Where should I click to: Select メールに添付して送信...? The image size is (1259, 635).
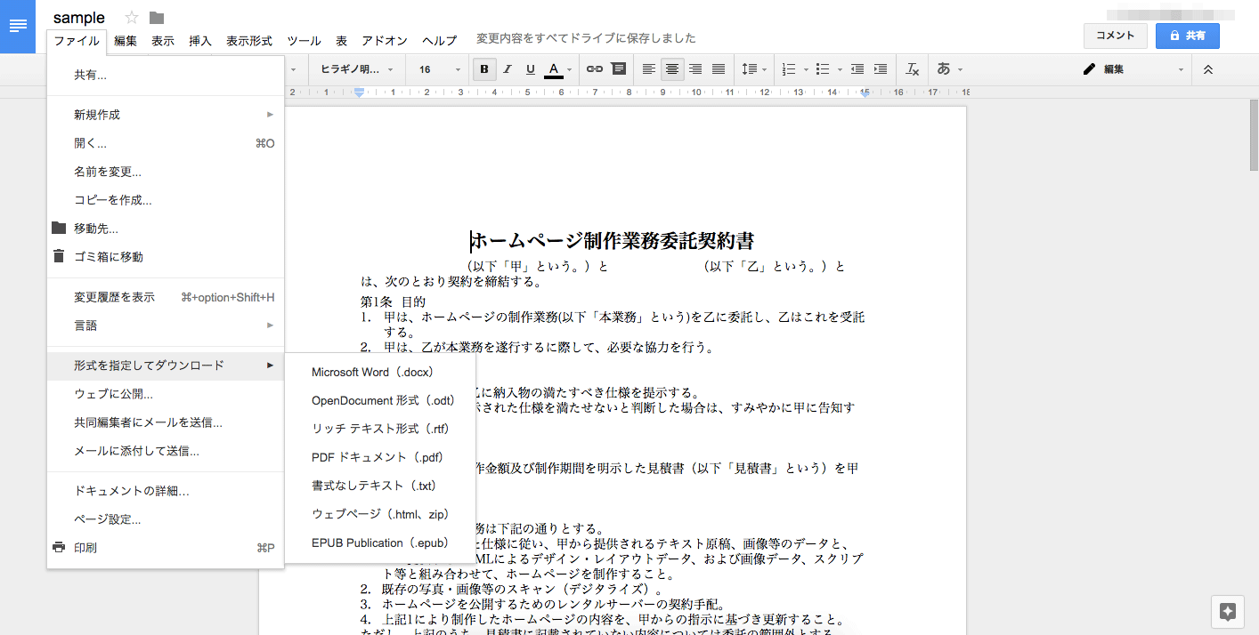click(166, 451)
